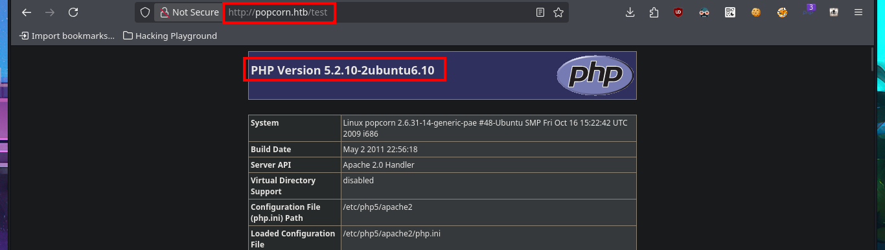Click the page's vertical scrollbar
This screenshot has width=885, height=250.
click(873, 148)
